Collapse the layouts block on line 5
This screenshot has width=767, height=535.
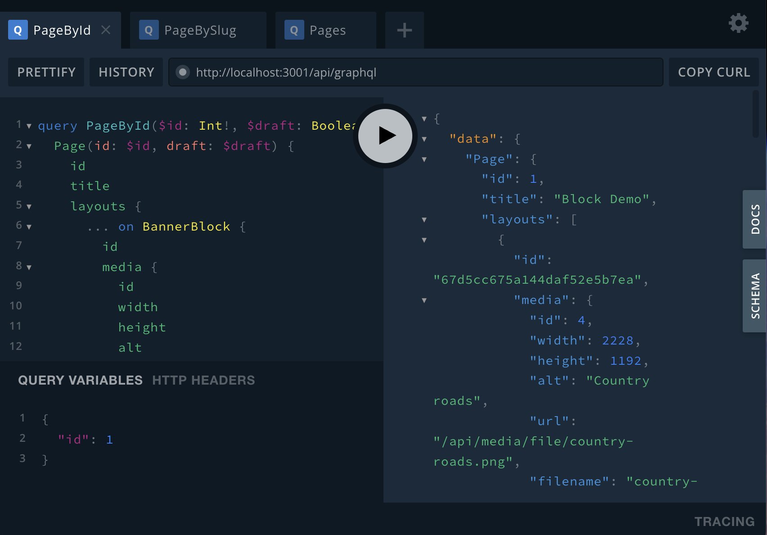(29, 207)
